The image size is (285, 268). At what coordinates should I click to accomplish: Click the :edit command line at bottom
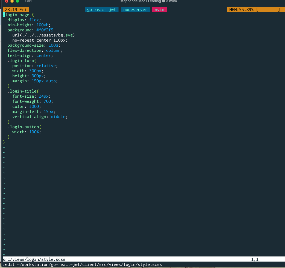pos(80,264)
